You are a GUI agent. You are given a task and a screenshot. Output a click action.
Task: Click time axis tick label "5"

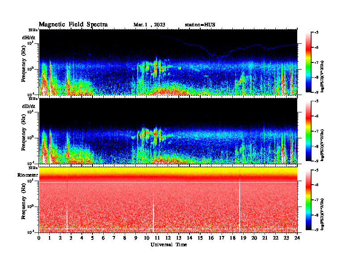point(93,238)
